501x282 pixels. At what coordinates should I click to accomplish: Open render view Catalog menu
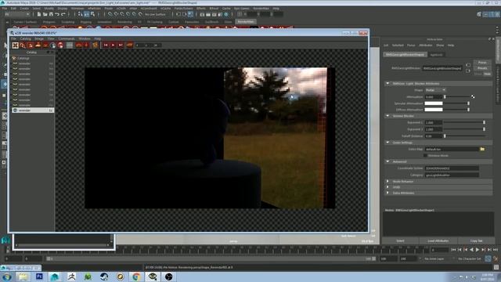coord(26,38)
